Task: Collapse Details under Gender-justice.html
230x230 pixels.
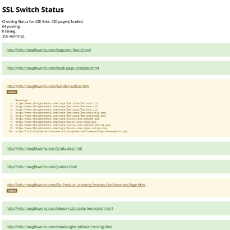Action: click(12, 92)
